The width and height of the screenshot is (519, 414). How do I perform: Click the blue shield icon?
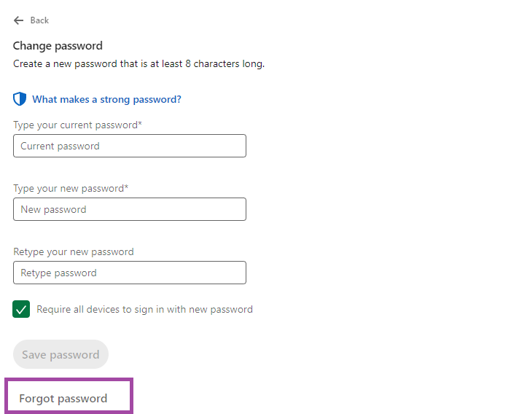coord(20,99)
